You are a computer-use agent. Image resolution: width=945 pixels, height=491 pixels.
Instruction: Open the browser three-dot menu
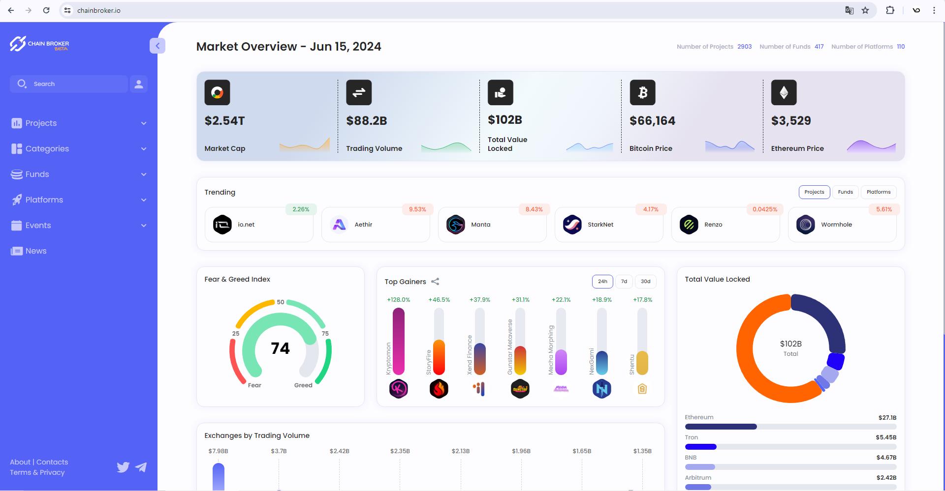click(934, 10)
